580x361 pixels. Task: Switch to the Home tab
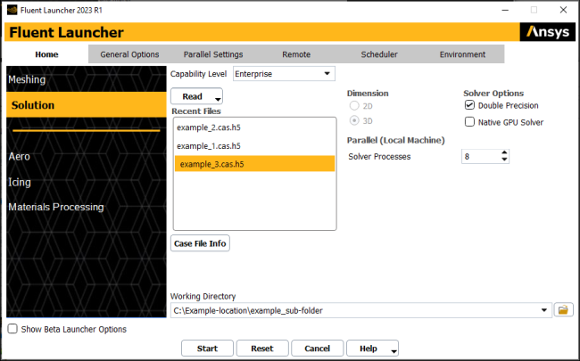[46, 54]
